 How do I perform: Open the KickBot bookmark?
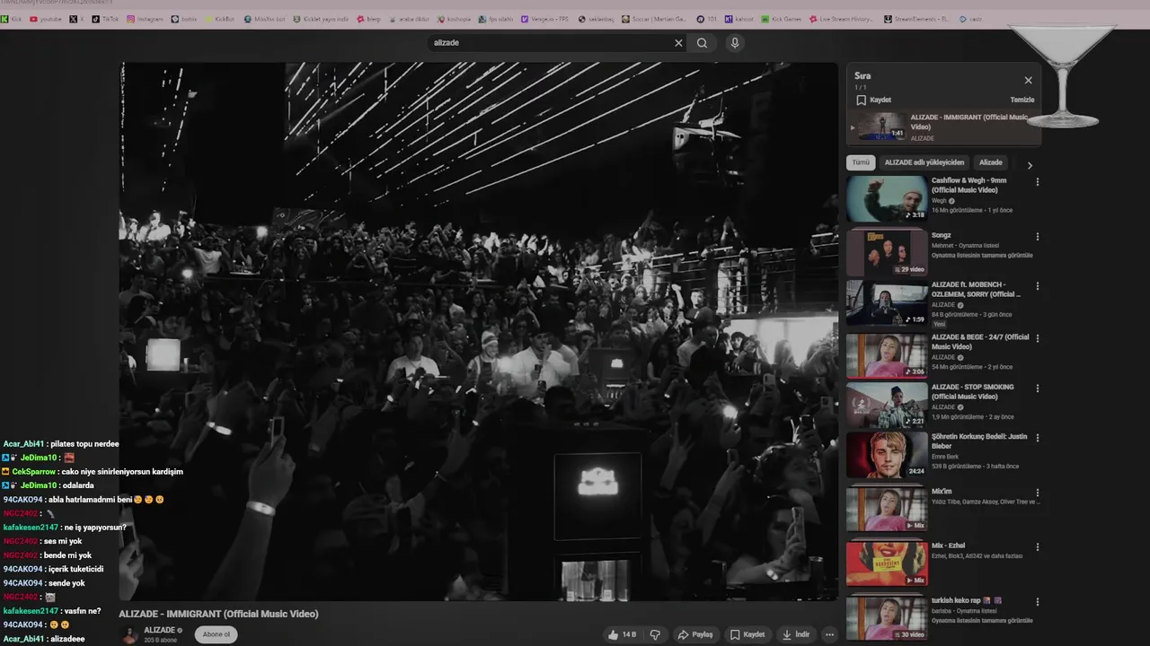(x=220, y=19)
